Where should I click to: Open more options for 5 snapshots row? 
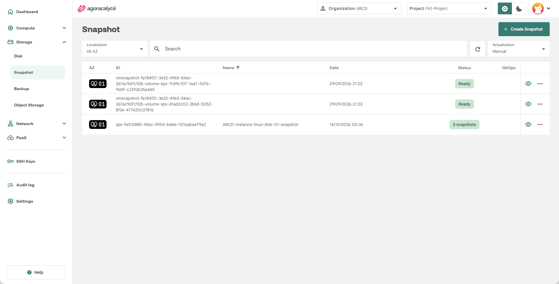point(540,125)
